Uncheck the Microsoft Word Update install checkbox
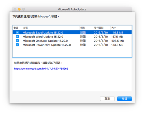 [17, 37]
